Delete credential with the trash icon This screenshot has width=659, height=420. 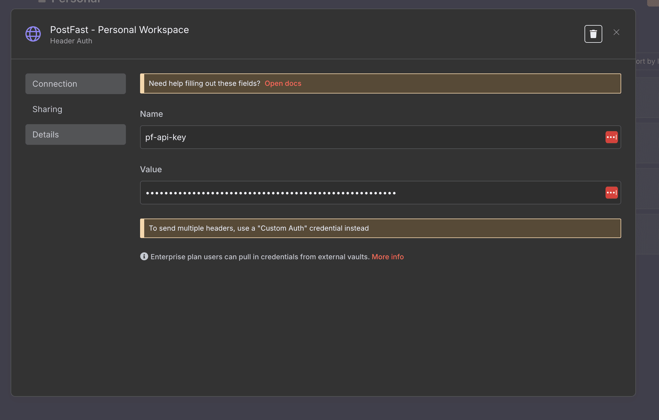(x=593, y=34)
